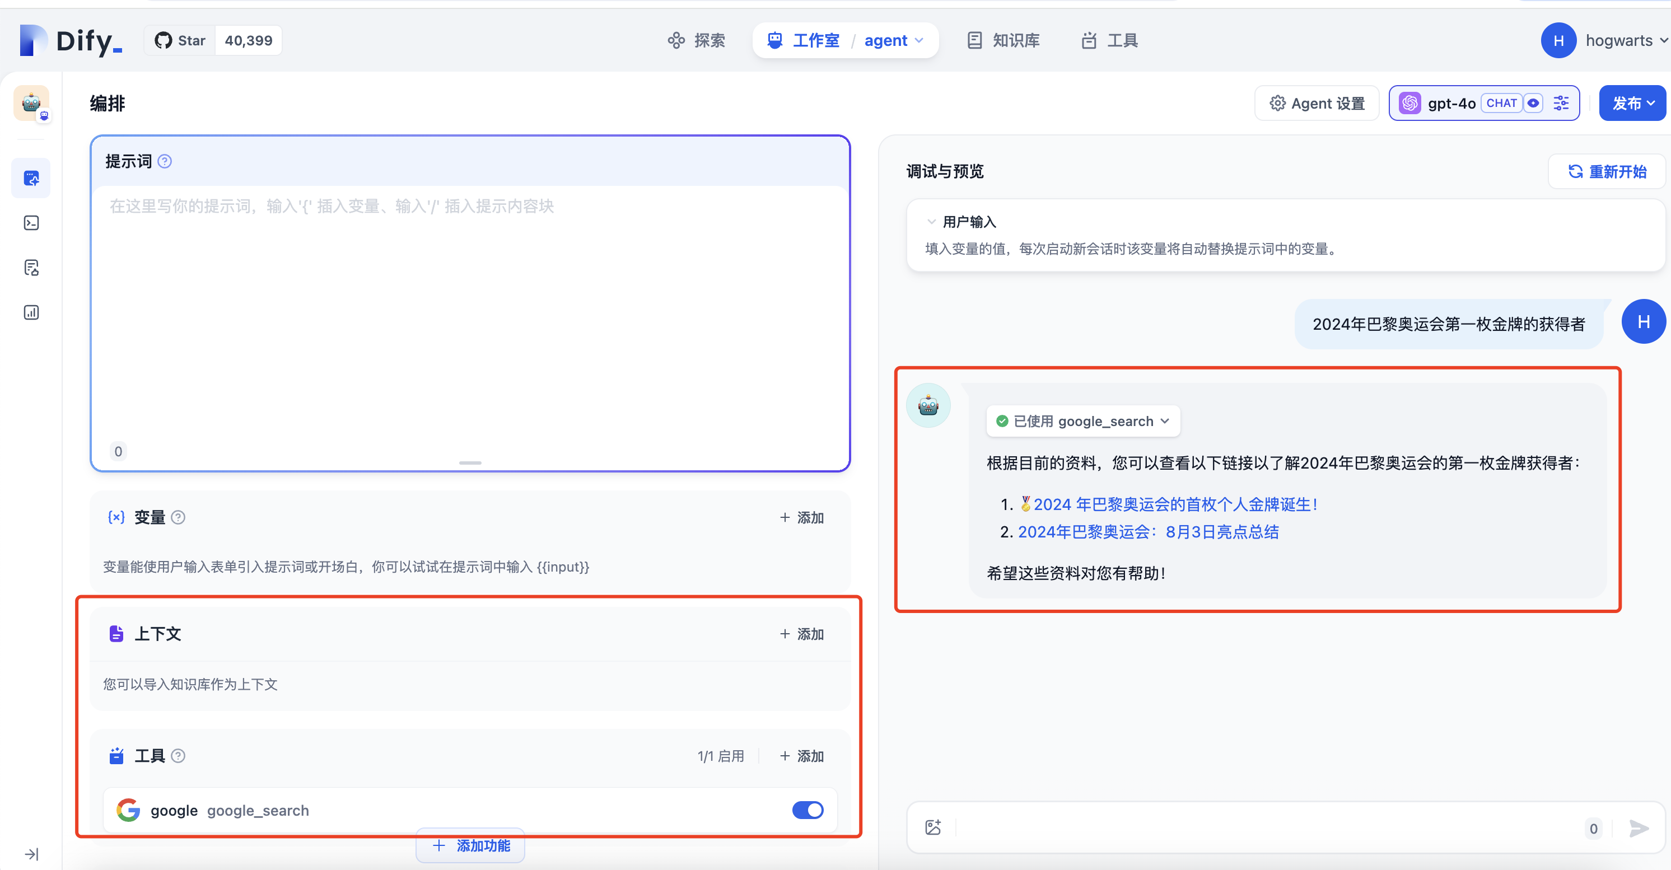
Task: Open the API access terminal sidebar icon
Action: pyautogui.click(x=31, y=222)
